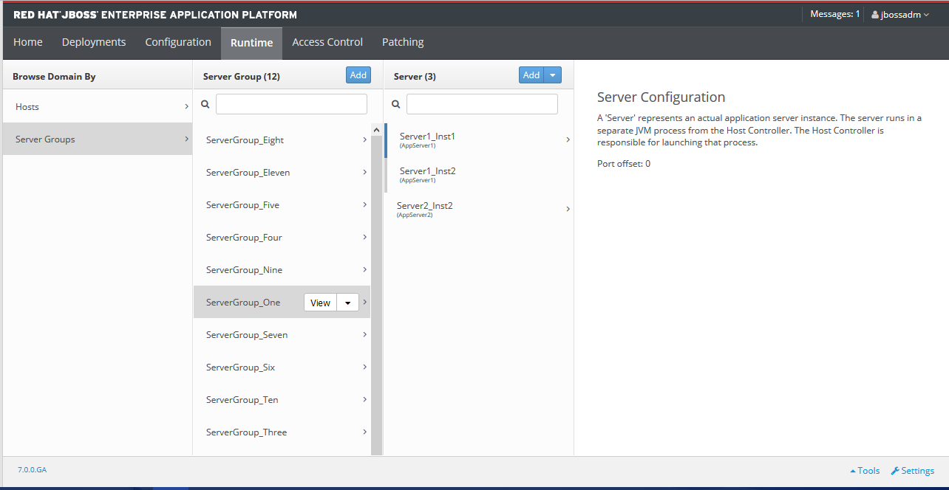The height and width of the screenshot is (490, 949).
Task: Click the Server column search magnifier icon
Action: [x=396, y=105]
